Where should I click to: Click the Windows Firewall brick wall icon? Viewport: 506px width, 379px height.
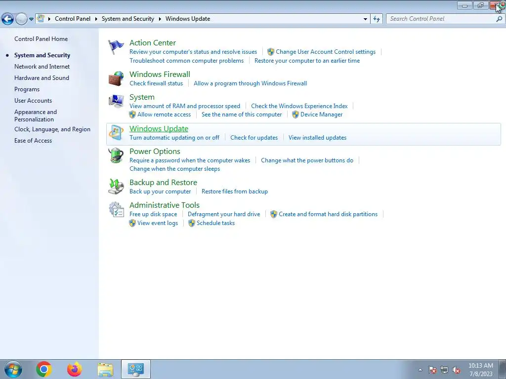(x=116, y=78)
